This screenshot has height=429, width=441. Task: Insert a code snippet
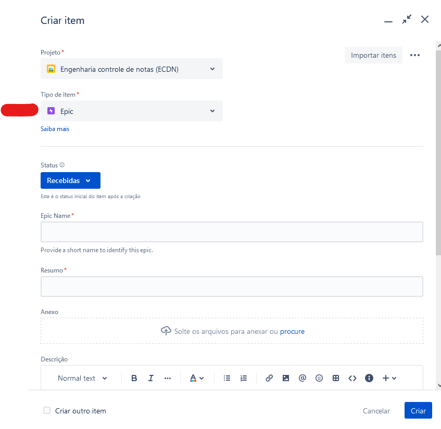[352, 378]
